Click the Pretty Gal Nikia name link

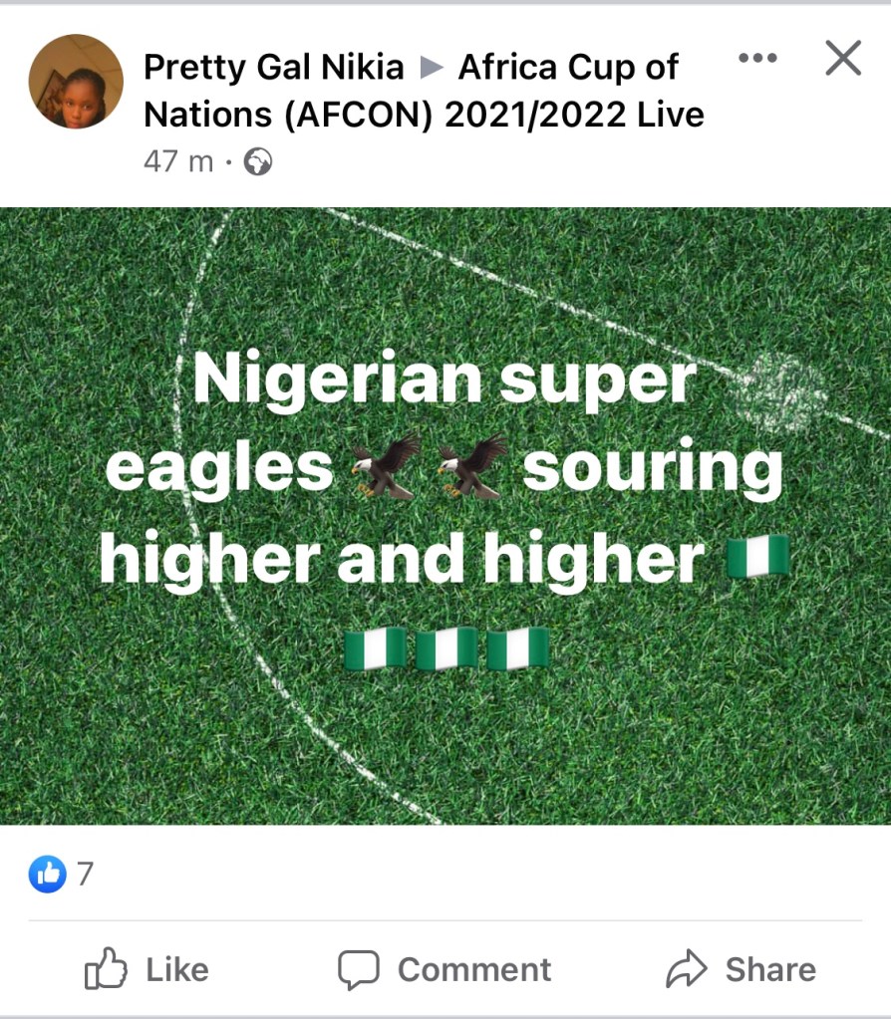point(274,67)
